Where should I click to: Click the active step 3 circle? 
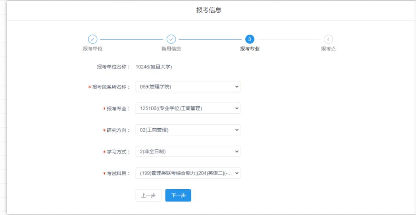250,39
